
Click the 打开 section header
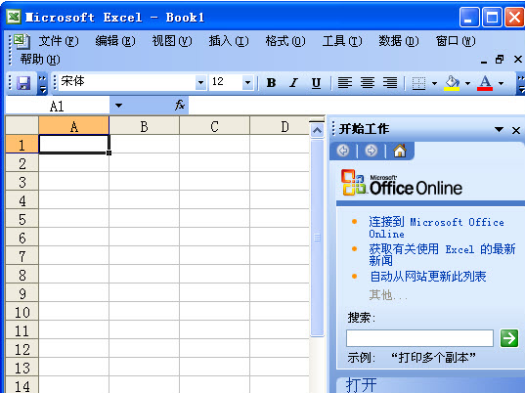coord(362,385)
